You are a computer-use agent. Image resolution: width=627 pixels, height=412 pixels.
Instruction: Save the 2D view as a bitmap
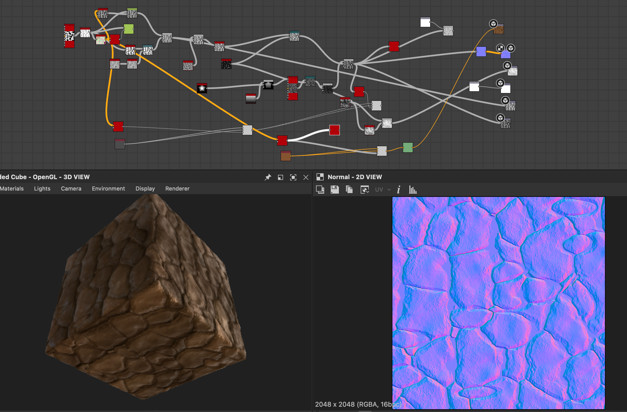(x=335, y=190)
